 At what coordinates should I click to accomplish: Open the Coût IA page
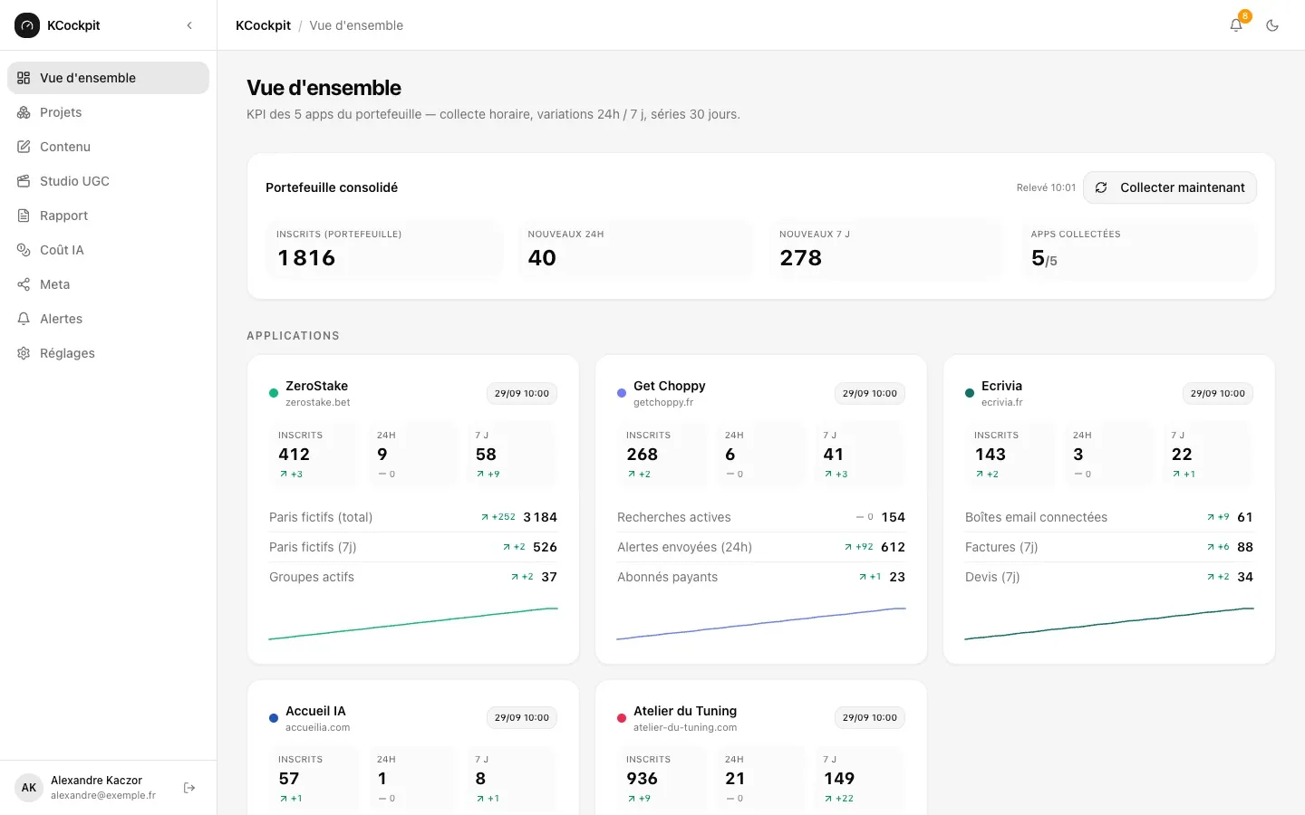108,250
